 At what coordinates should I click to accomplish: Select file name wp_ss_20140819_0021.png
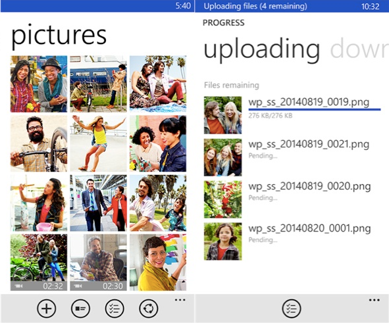pyautogui.click(x=309, y=144)
